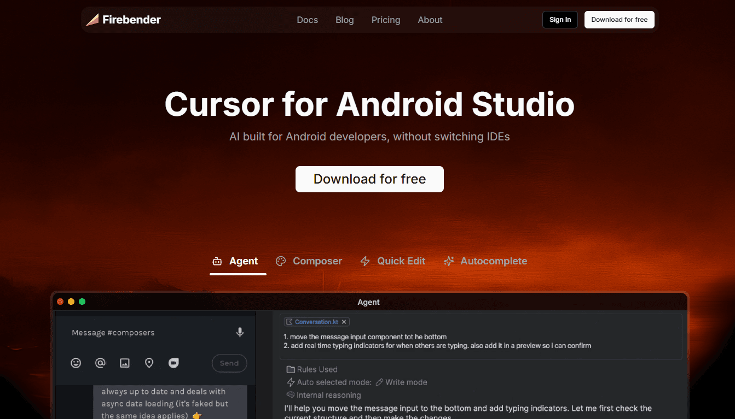Click the image attachment icon
Screen dimensions: 735x419
tap(125, 363)
